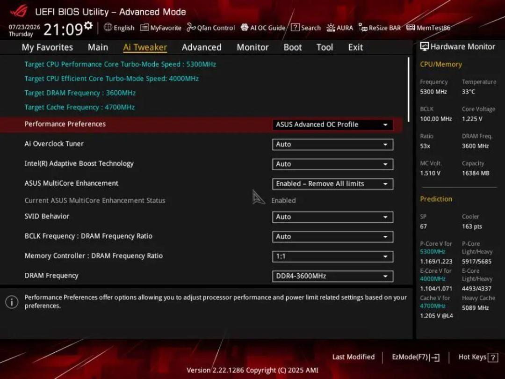Open Search question-mark icon
The image size is (505, 379).
pyautogui.click(x=295, y=28)
